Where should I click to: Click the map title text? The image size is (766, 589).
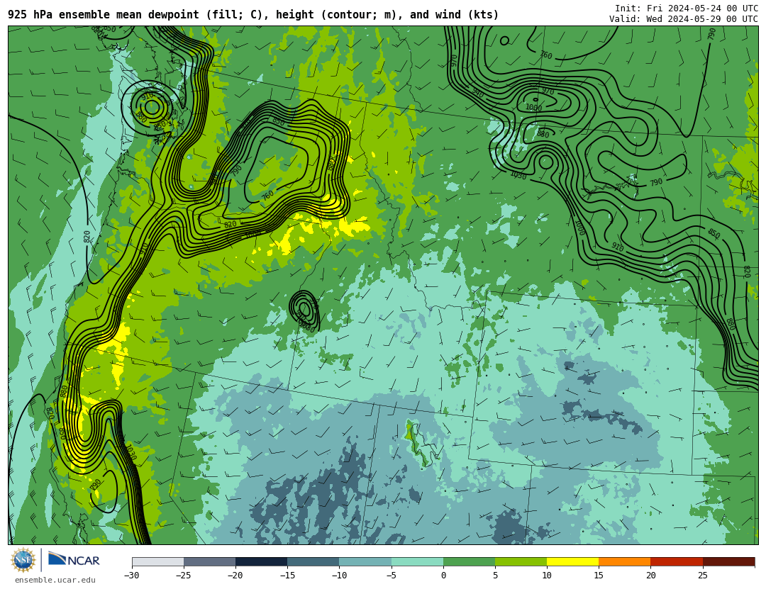click(253, 15)
